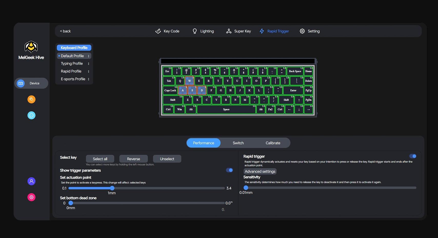This screenshot has width=438, height=238.
Task: Expand E-sports Profile options menu
Action: pos(88,79)
